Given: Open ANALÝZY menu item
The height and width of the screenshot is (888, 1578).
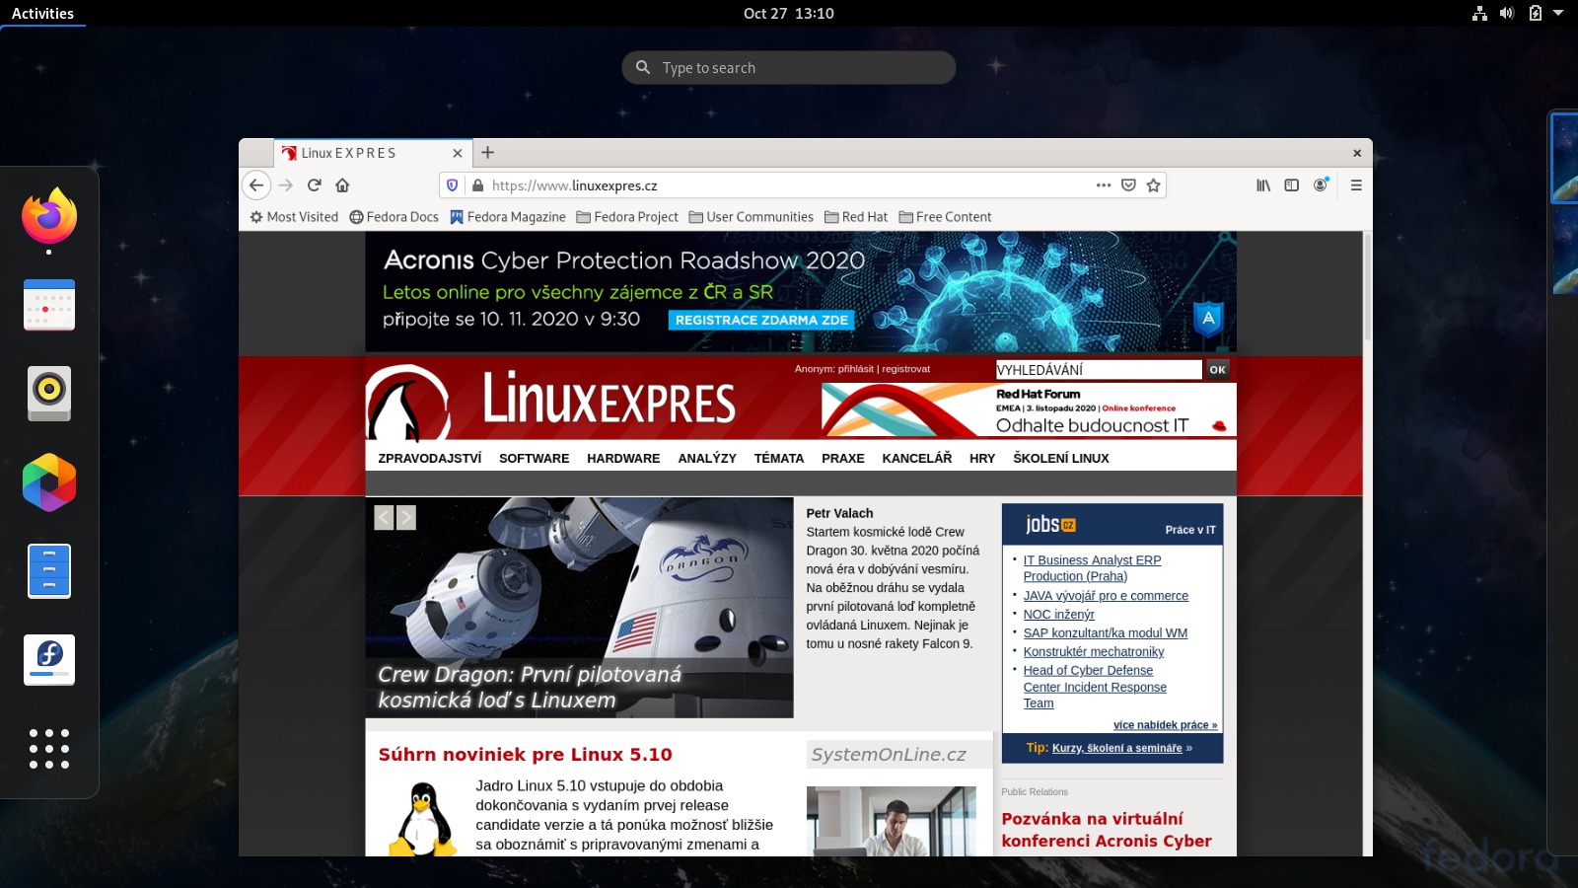Looking at the screenshot, I should (707, 459).
